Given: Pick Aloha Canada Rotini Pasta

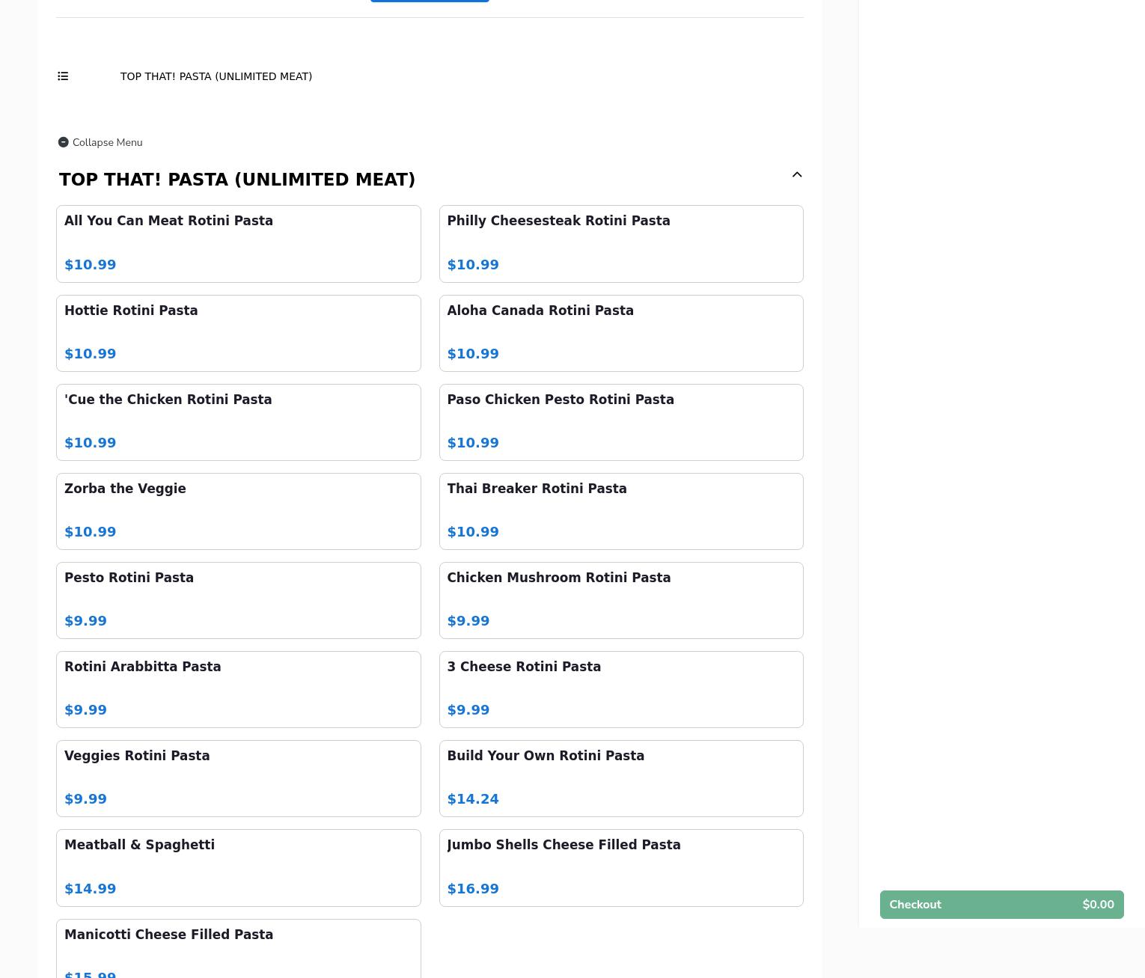Looking at the screenshot, I should click(x=620, y=333).
